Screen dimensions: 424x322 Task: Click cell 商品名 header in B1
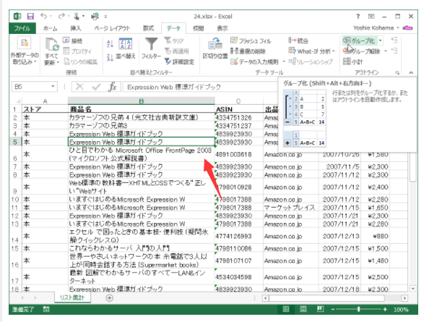141,109
